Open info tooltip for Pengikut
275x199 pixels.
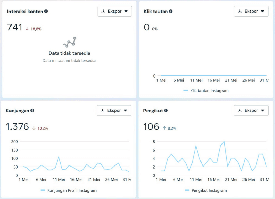pos(166,110)
